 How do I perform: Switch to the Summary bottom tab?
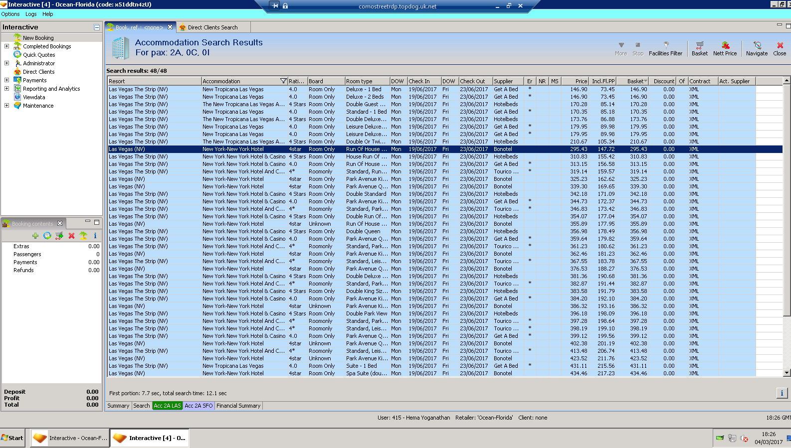118,406
